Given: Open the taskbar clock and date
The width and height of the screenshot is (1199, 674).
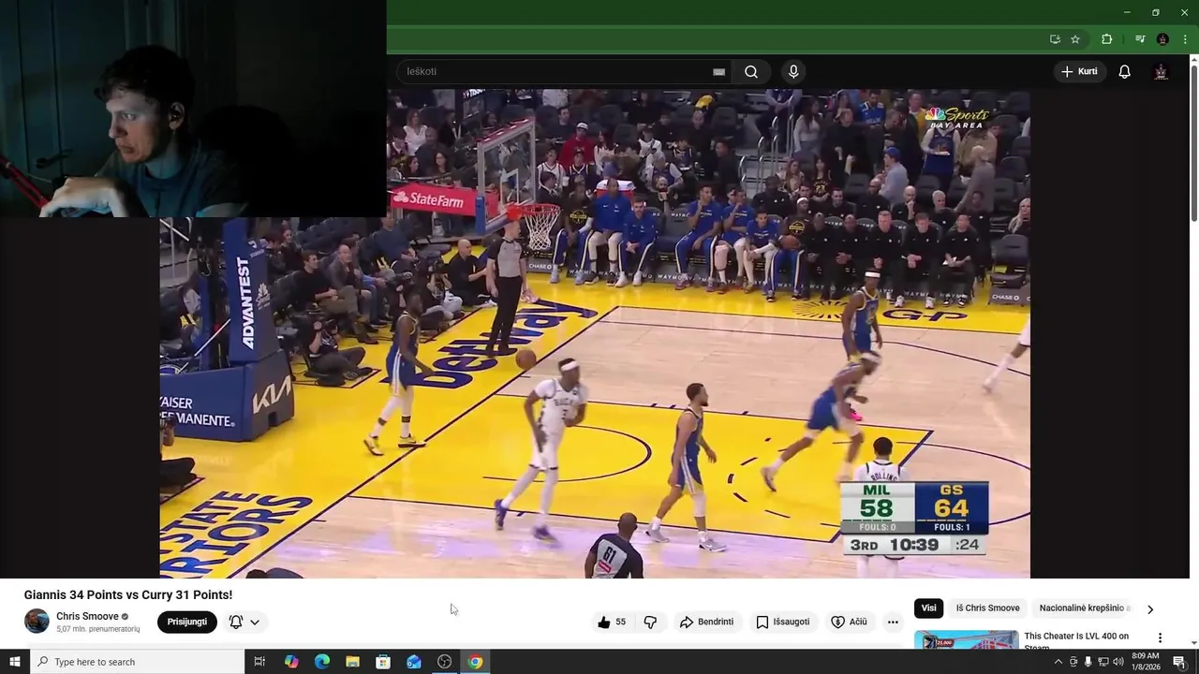Looking at the screenshot, I should coord(1147,662).
